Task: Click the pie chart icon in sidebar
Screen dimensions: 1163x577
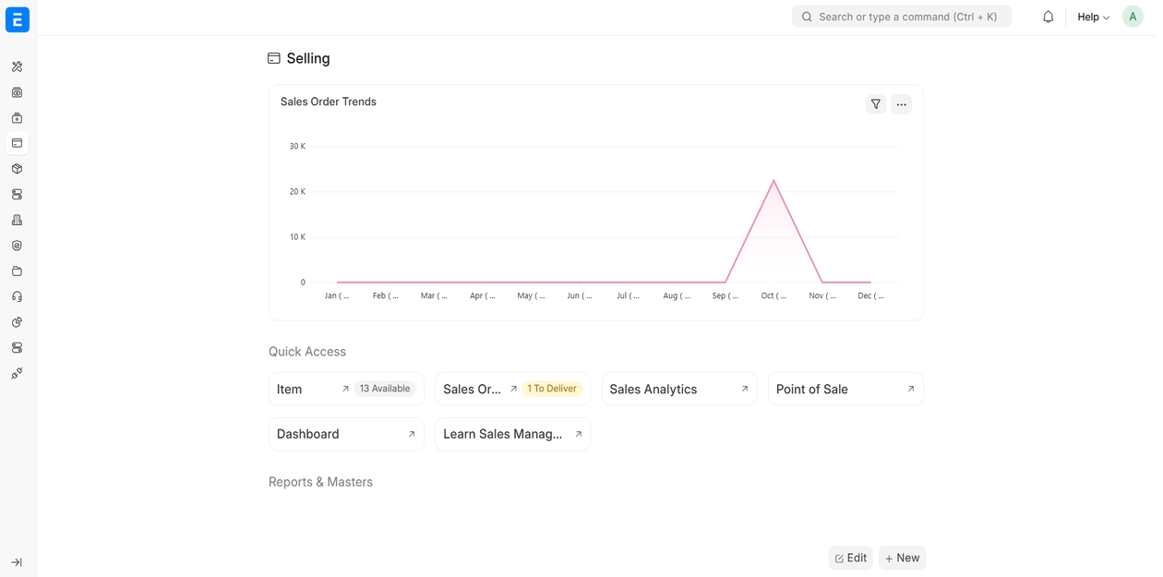Action: tap(17, 322)
